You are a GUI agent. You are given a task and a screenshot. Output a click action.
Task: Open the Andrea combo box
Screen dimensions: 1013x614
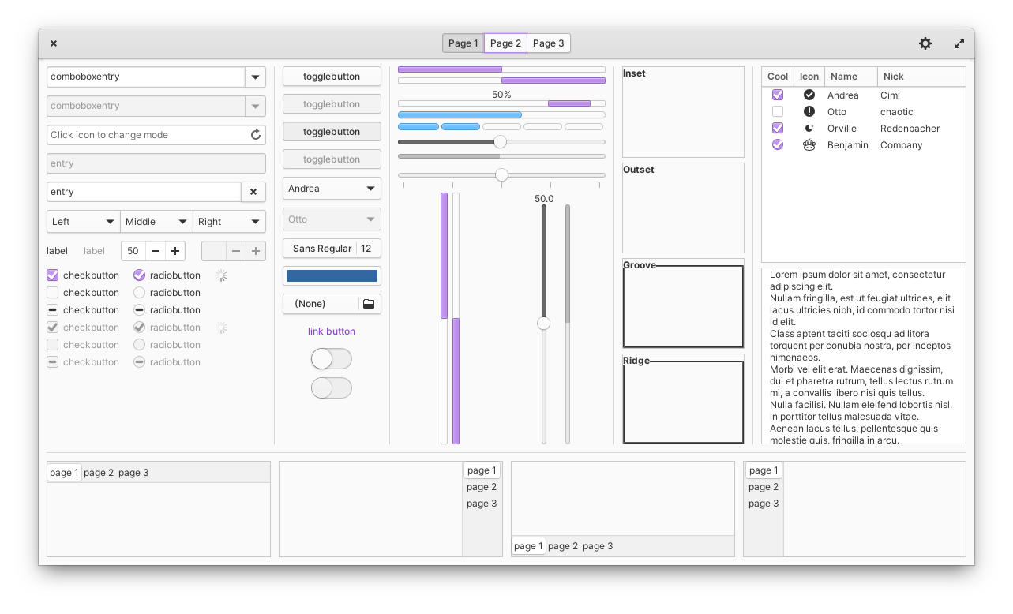332,189
